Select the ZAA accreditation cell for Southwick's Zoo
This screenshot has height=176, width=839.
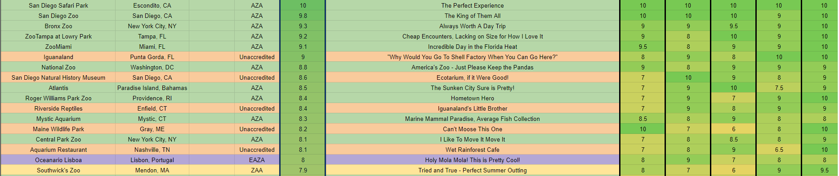coord(257,170)
